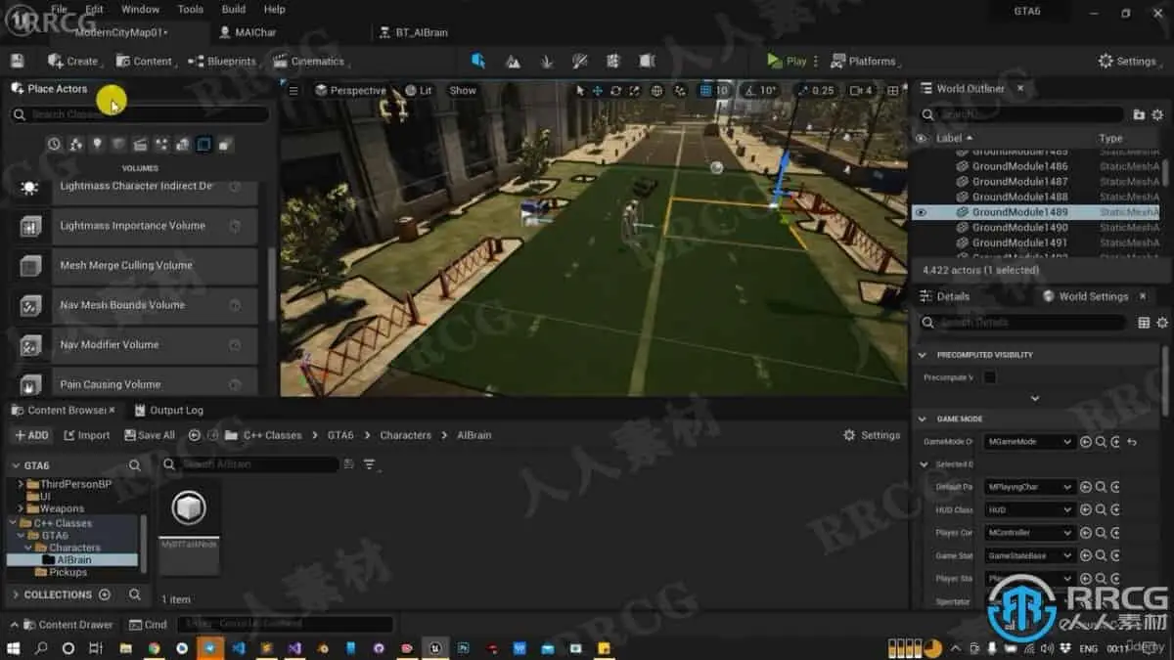The width and height of the screenshot is (1174, 660).
Task: Select the All Classes category icon
Action: coord(225,145)
